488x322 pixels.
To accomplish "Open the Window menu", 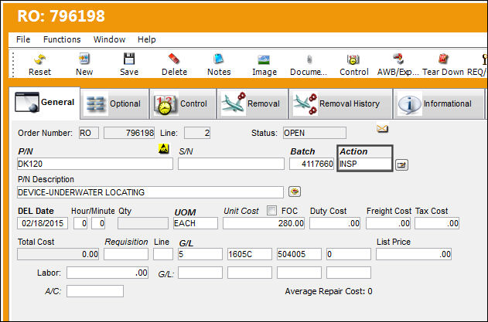I will (109, 39).
